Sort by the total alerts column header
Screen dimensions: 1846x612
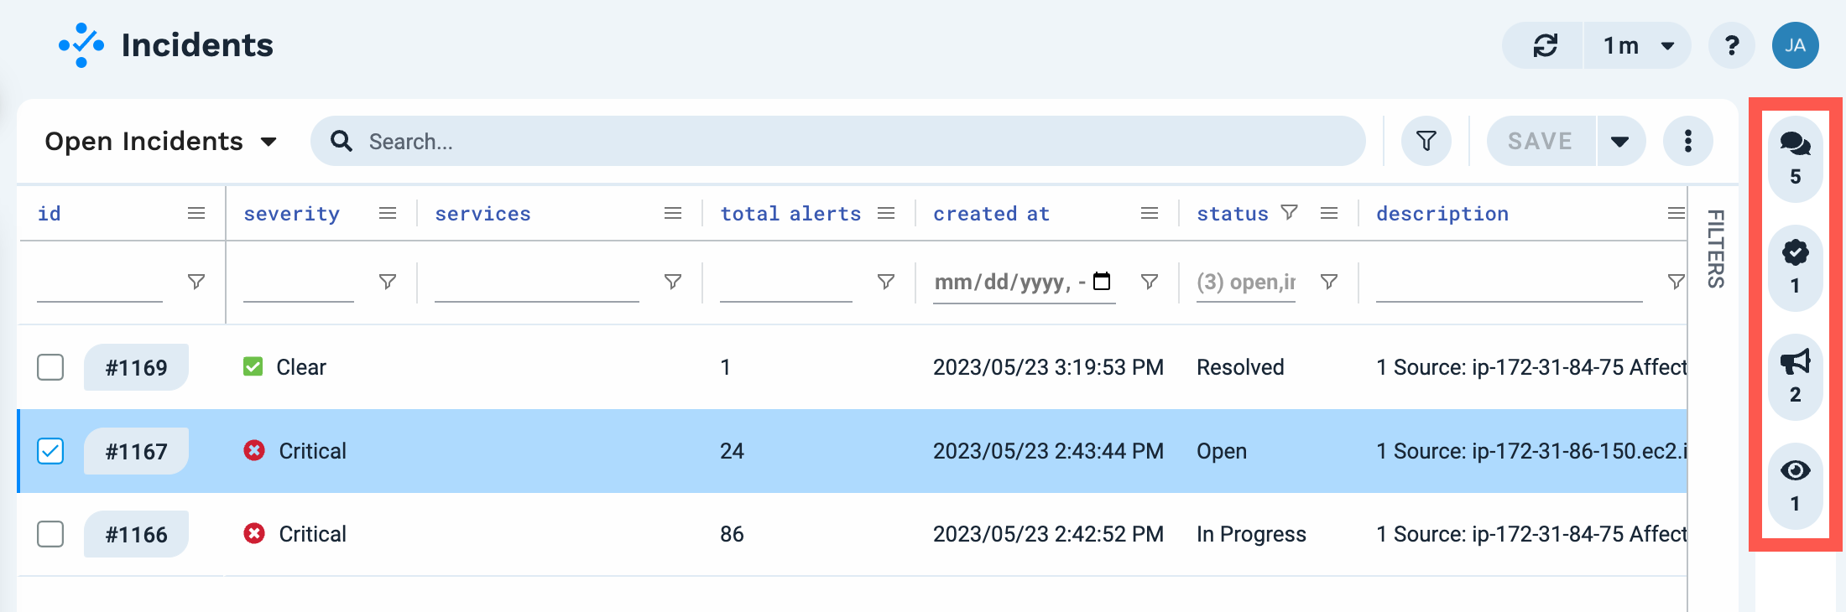pos(791,214)
